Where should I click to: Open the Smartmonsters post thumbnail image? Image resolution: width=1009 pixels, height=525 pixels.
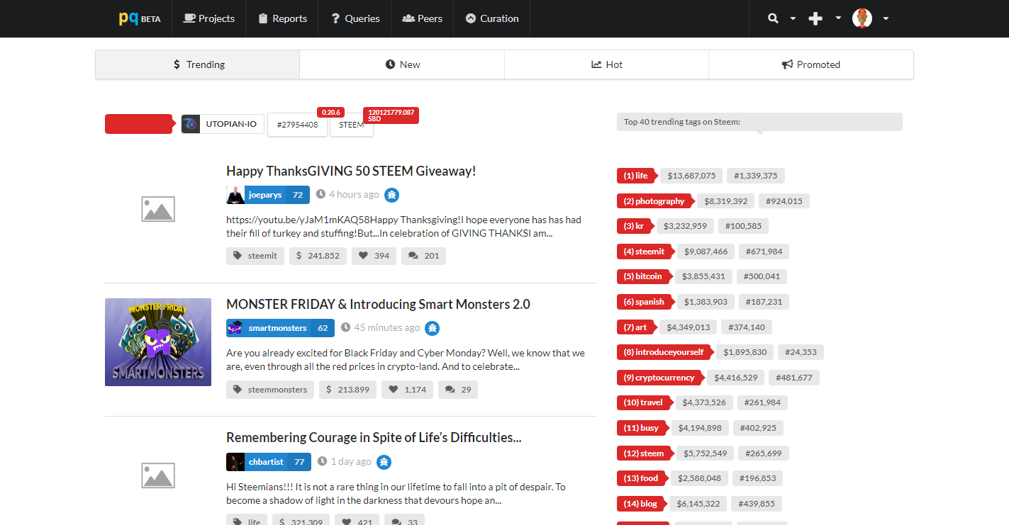(158, 342)
